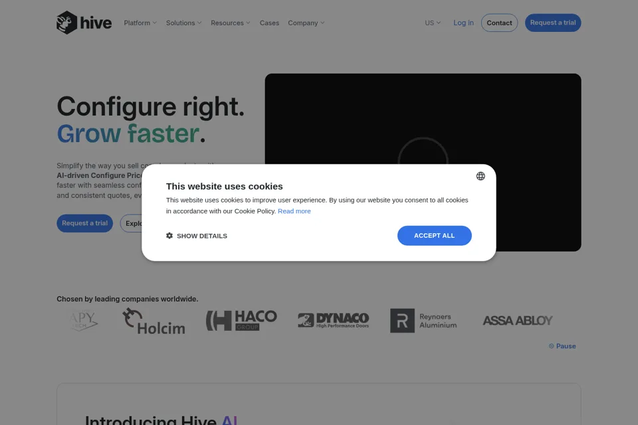Accept all cookies
This screenshot has height=425, width=638.
point(434,236)
